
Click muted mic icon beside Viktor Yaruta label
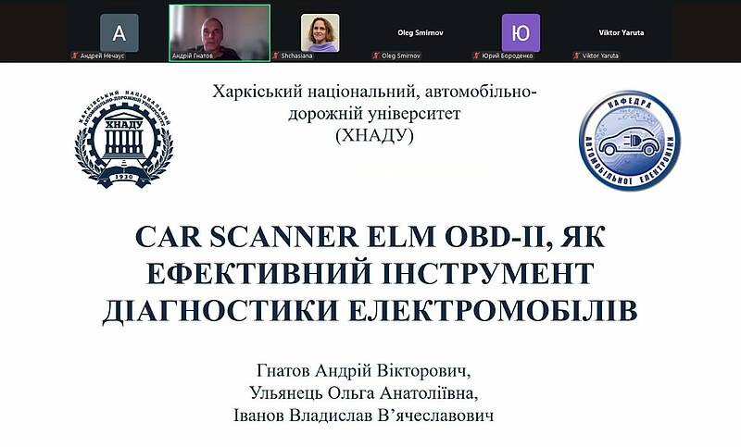[x=577, y=56]
